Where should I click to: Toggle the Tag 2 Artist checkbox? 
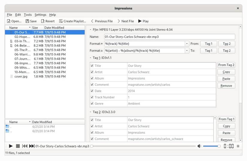coord(92,126)
